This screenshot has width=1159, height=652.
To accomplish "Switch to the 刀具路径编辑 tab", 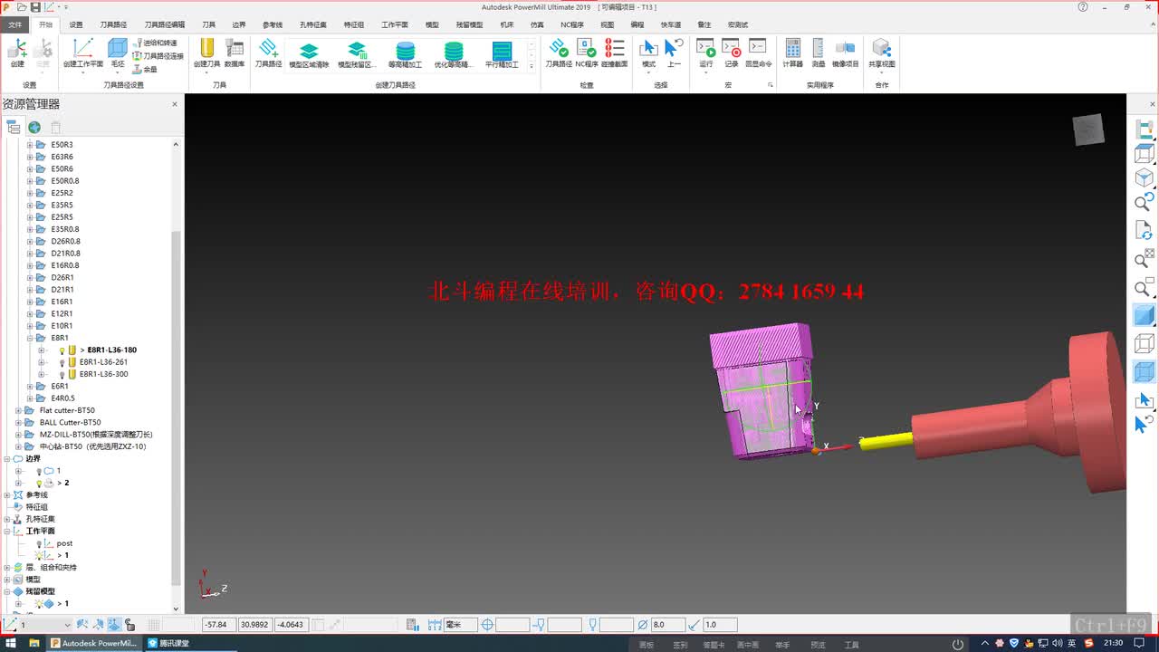I will tap(164, 24).
